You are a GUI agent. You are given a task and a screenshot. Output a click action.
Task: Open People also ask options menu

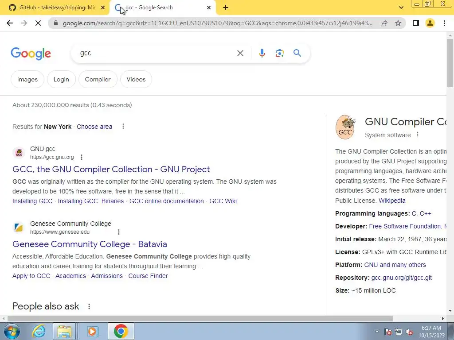(x=89, y=306)
